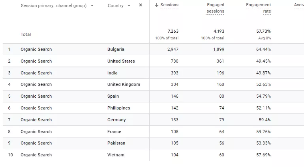The height and width of the screenshot is (167, 304).
Task: Click engagement rate 52.11%
Action: [x=263, y=108]
